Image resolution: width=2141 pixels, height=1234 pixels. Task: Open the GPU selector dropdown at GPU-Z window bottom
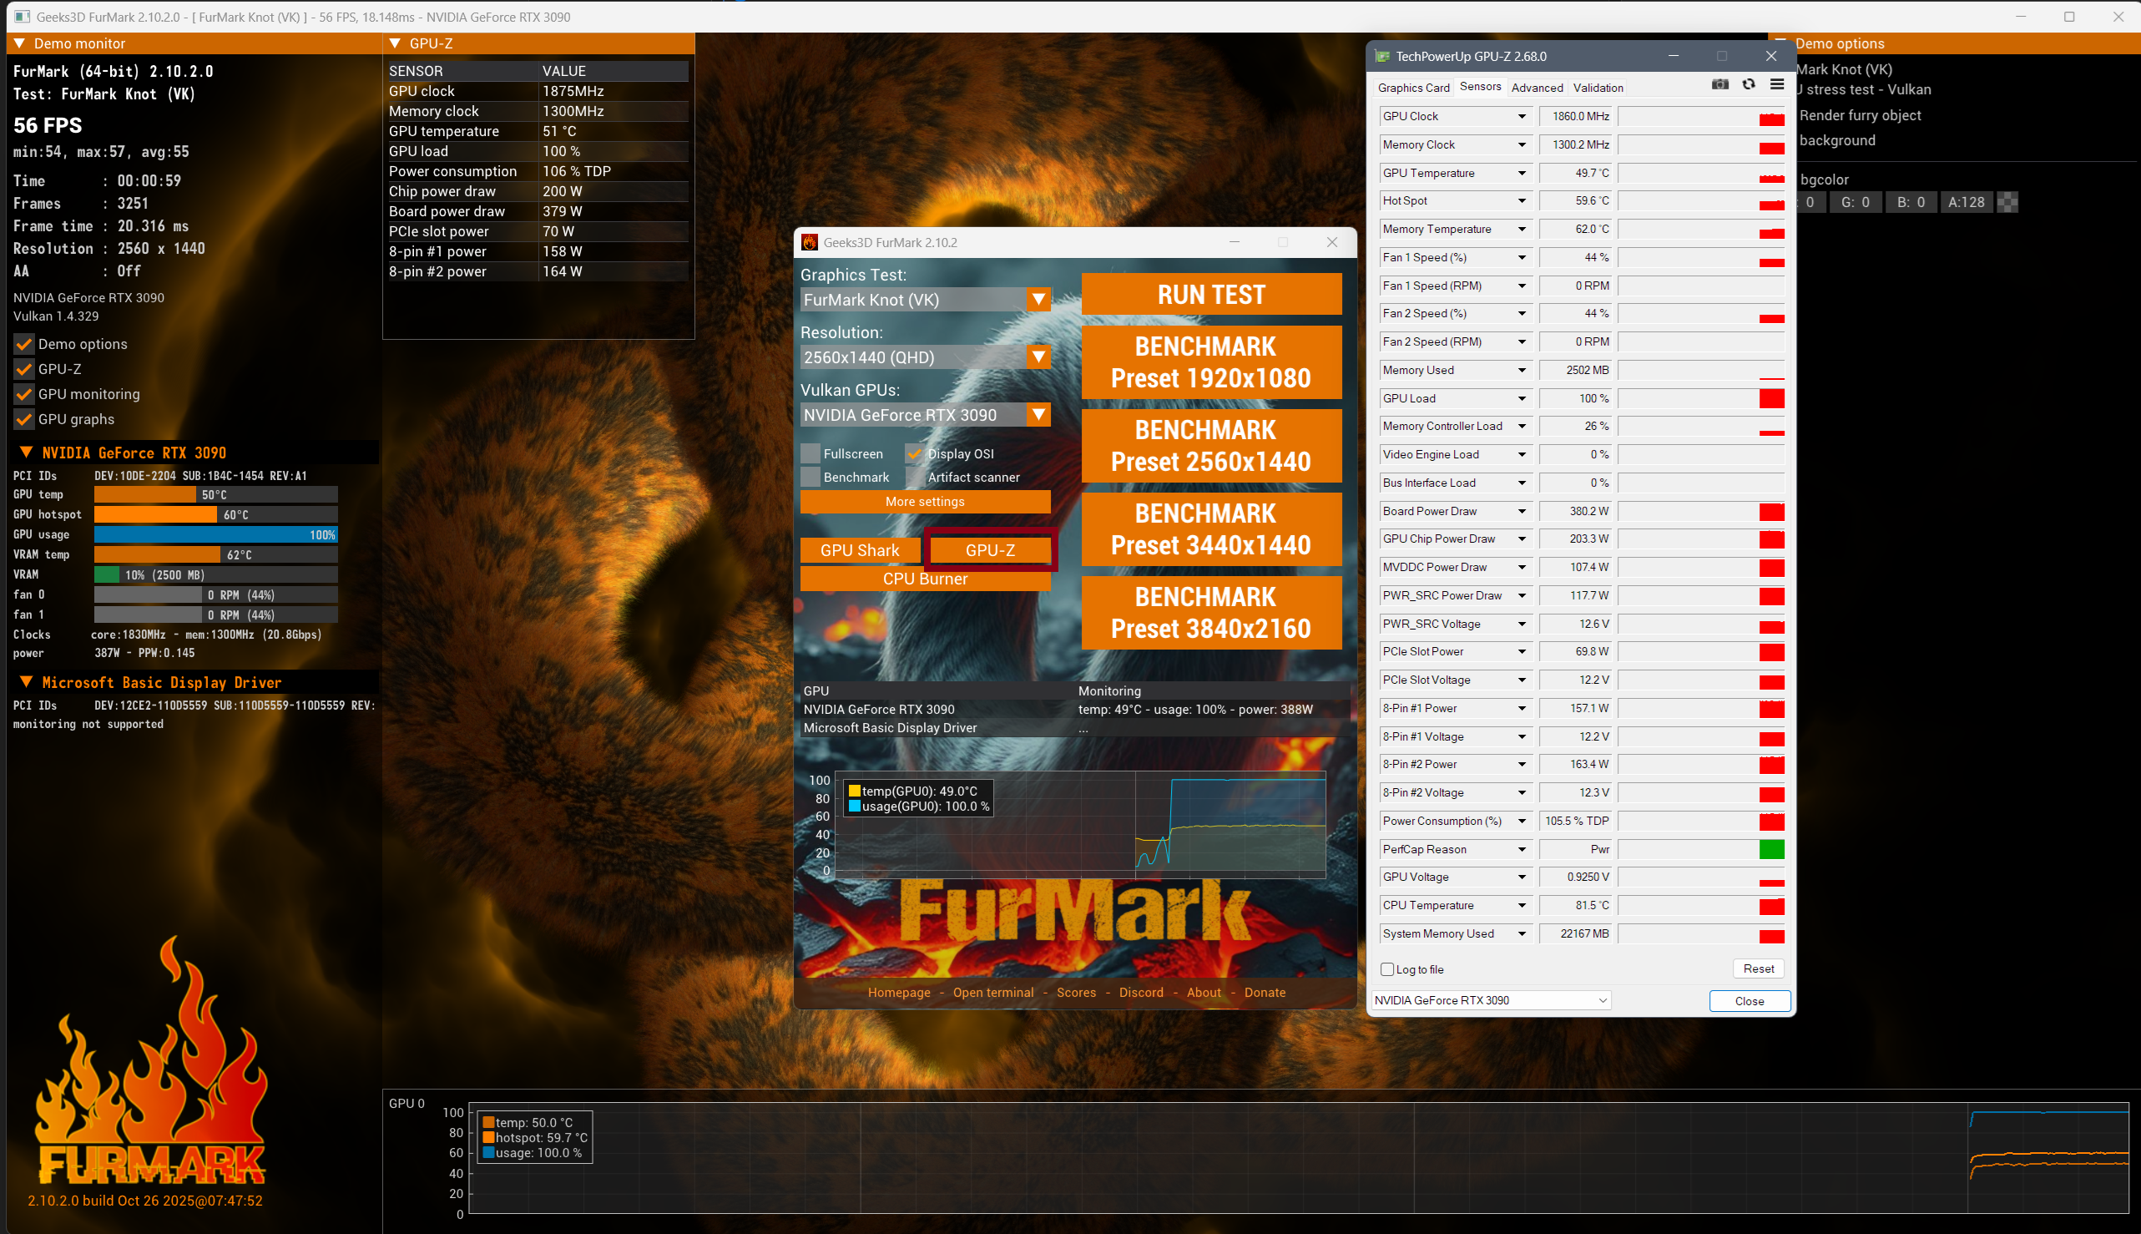click(x=1491, y=1000)
